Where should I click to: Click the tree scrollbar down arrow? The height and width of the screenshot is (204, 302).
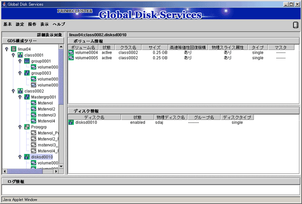(x=61, y=166)
